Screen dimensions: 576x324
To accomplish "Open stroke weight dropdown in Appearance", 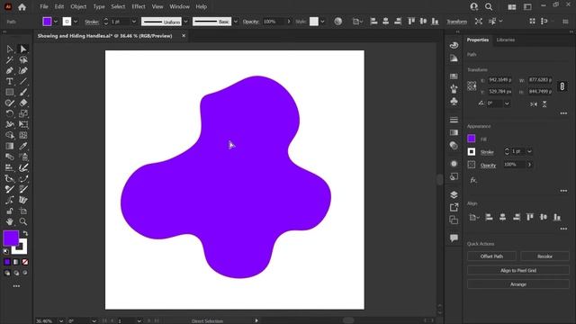I will [529, 151].
